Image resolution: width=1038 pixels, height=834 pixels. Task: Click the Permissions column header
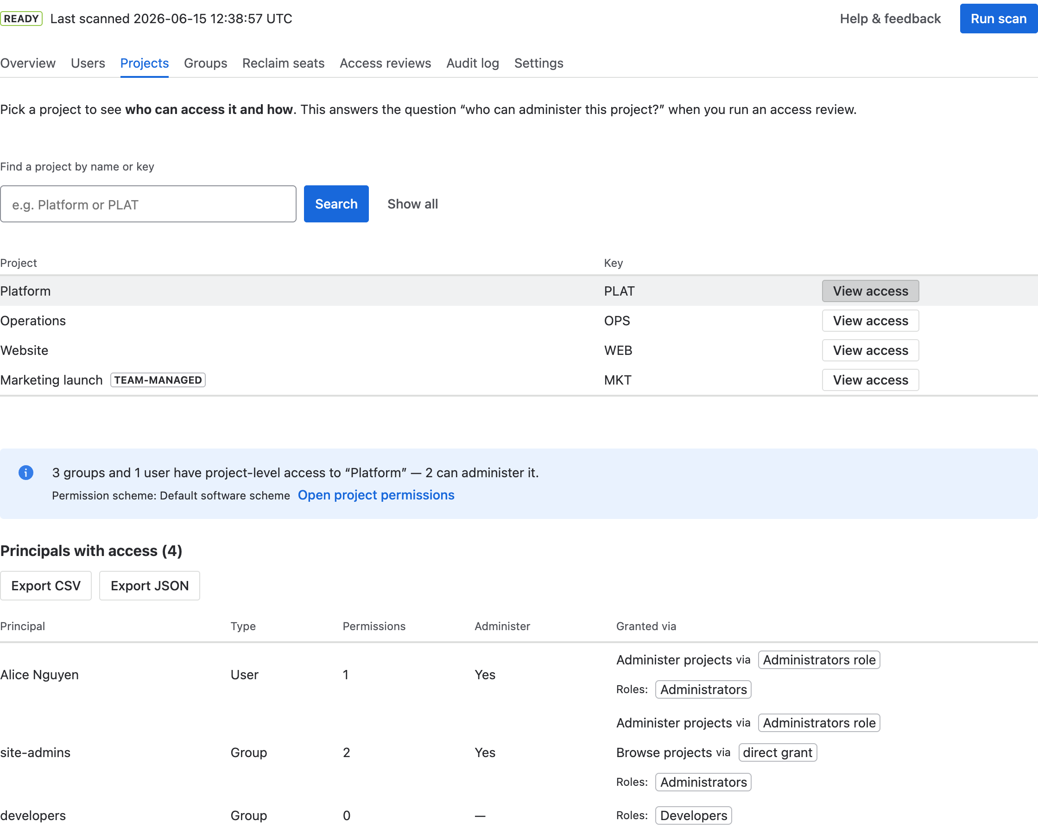(374, 626)
